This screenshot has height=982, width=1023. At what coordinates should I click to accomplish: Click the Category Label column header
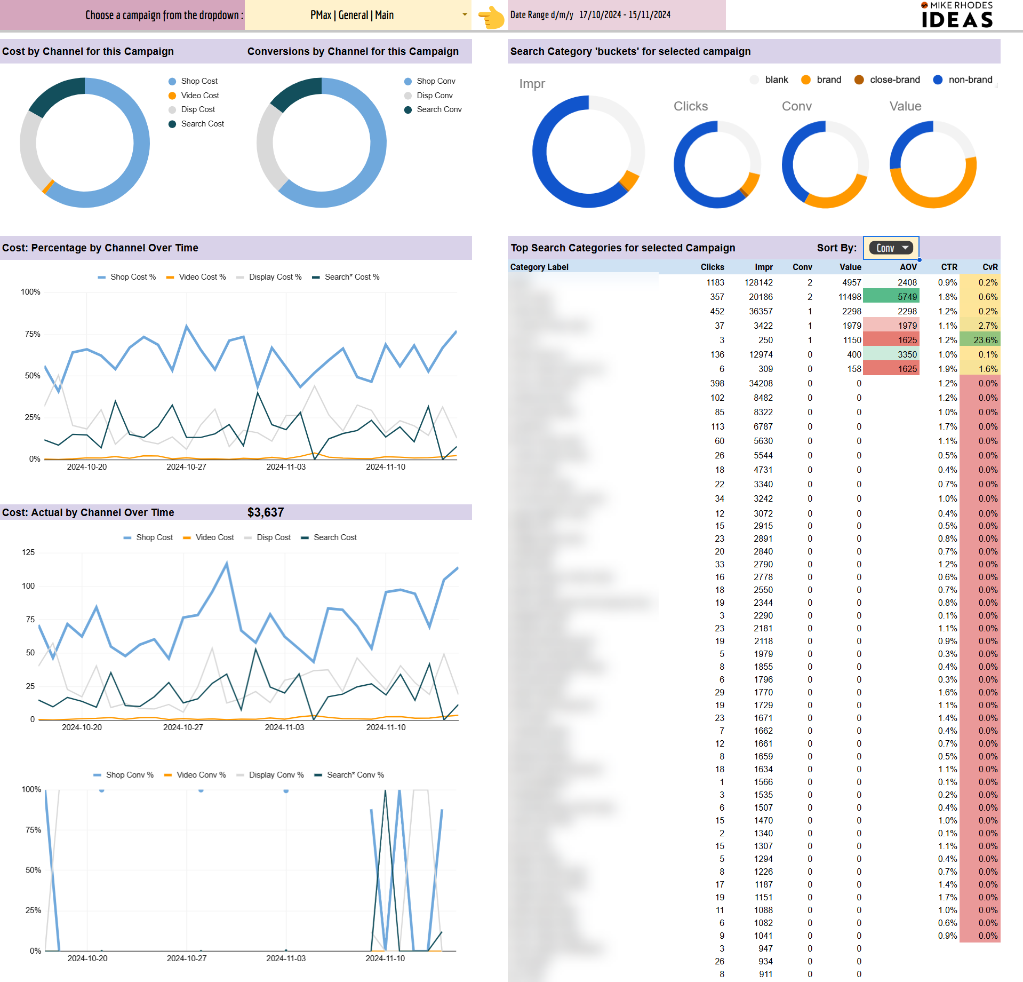(539, 267)
